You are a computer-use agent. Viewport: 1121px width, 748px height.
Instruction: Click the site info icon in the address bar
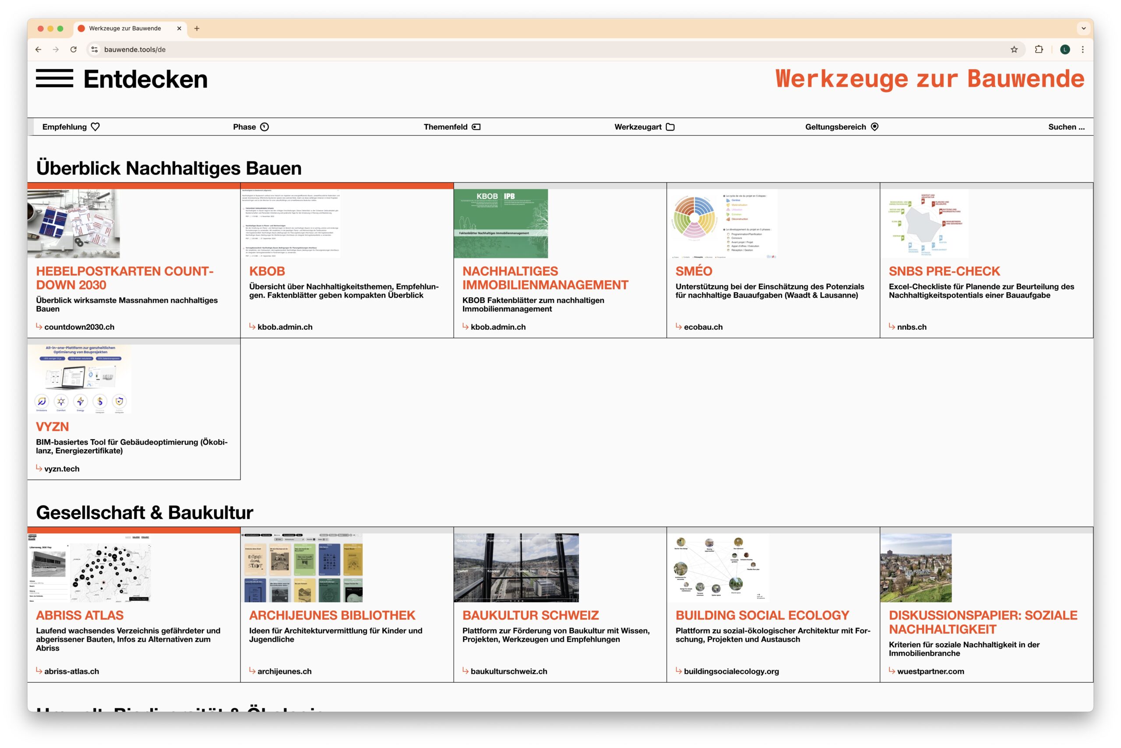95,49
